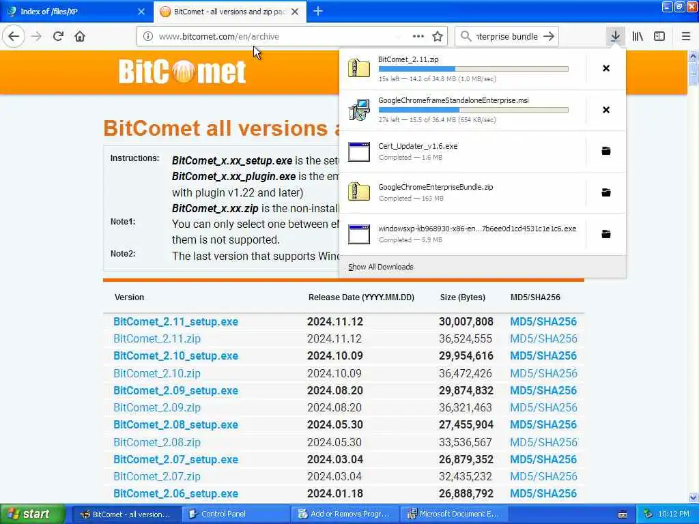699x524 pixels.
Task: Click the GoogleChromeframe msi download progress bar
Action: pyautogui.click(x=474, y=110)
